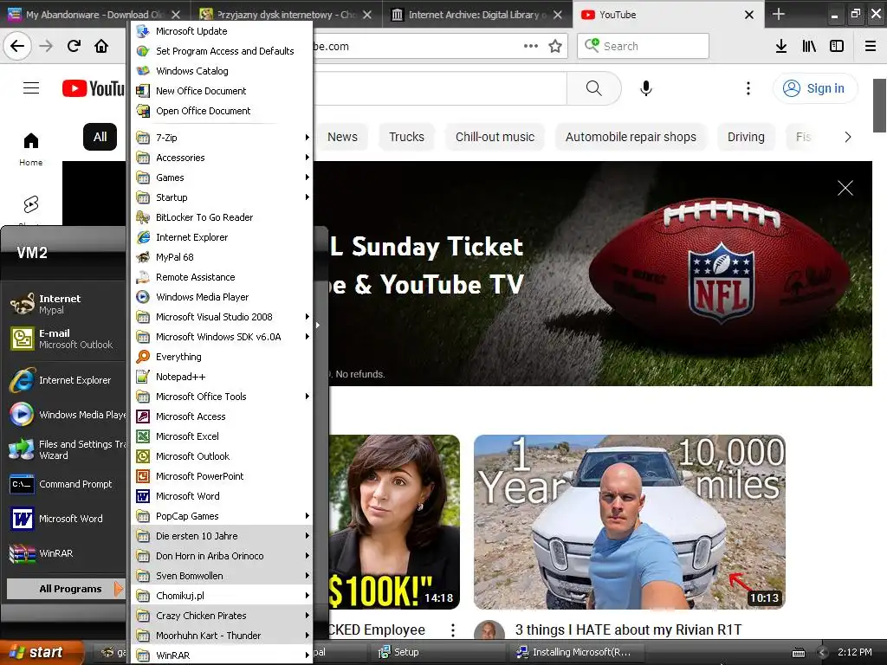Open All Programs in Start menu
Screen dimensions: 887x665
66,589
